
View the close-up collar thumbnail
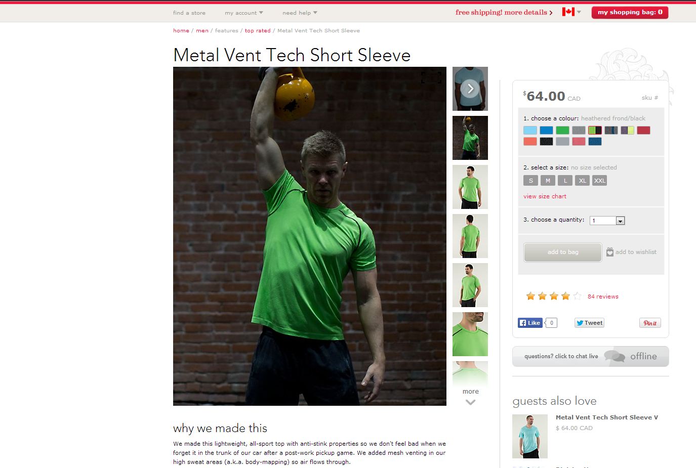point(470,334)
